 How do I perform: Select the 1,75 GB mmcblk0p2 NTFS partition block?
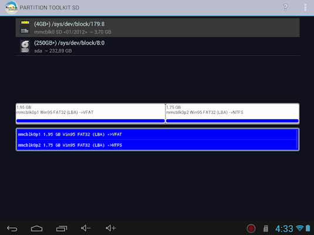(232, 113)
